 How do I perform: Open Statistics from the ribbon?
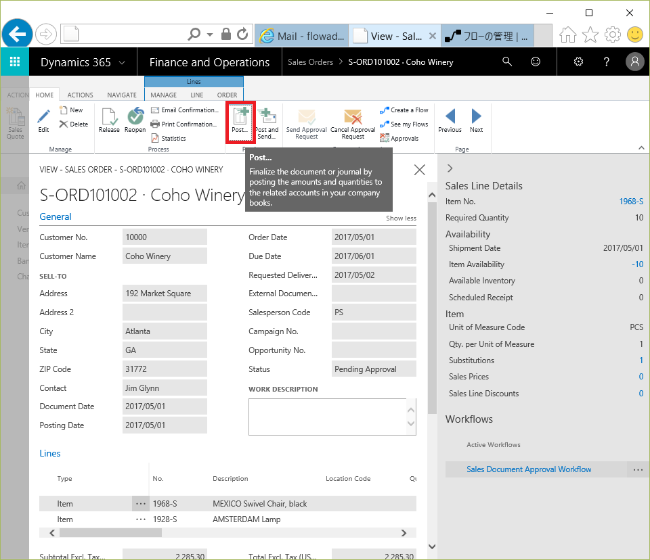click(x=169, y=139)
